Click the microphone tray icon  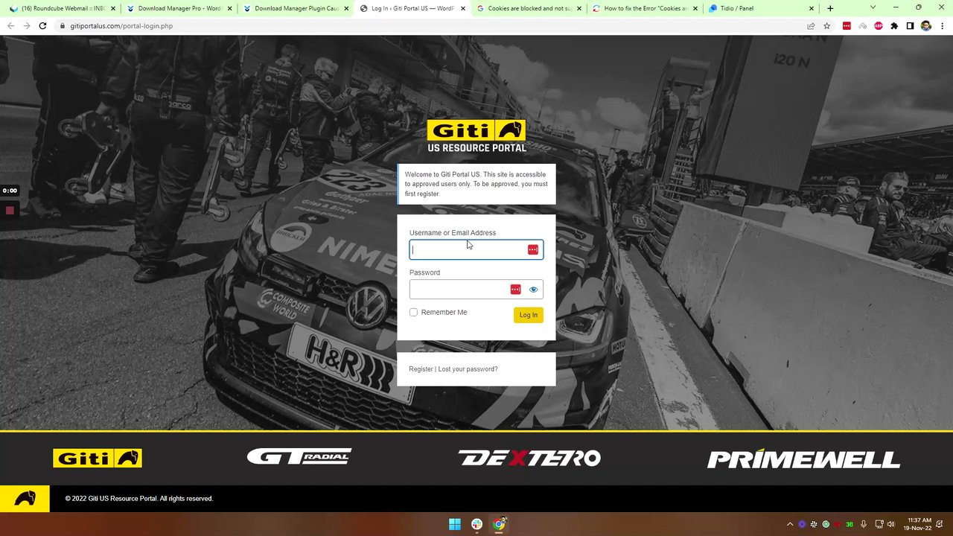863,524
